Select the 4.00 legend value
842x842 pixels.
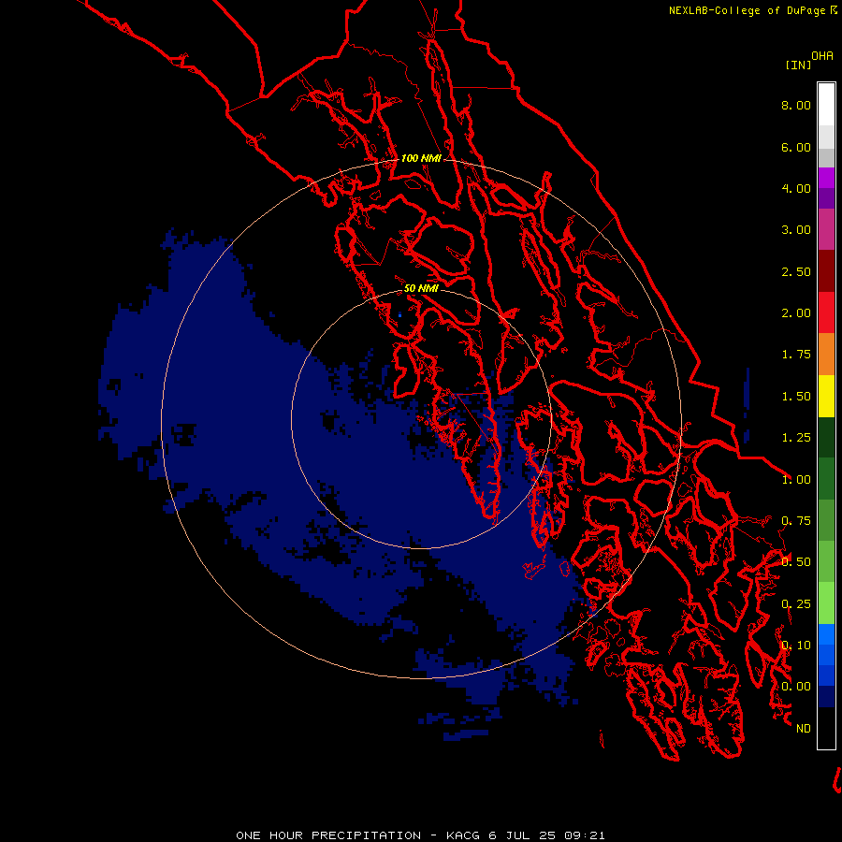(x=796, y=188)
